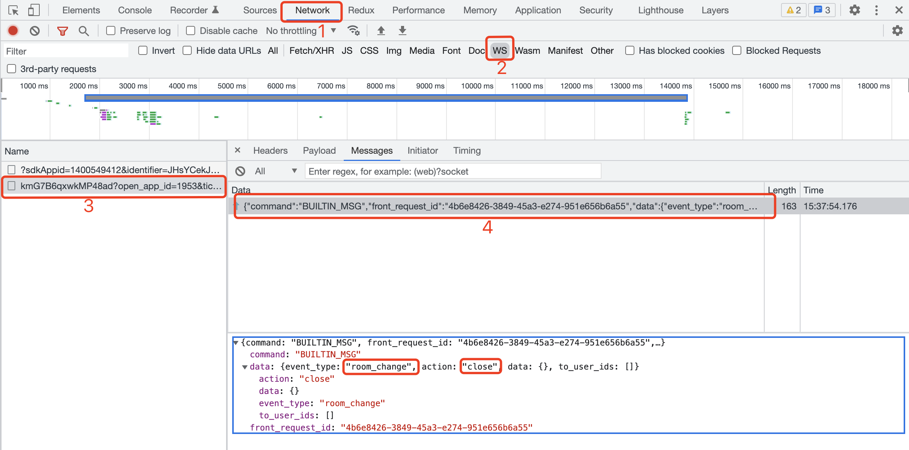The width and height of the screenshot is (909, 450).
Task: Open the Layers tab
Action: coord(715,10)
